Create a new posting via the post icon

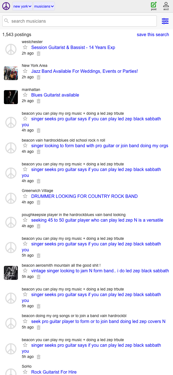click(153, 5)
